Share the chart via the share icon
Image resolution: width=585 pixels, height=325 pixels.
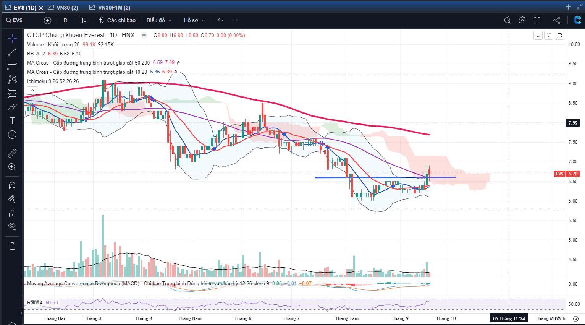point(557,20)
